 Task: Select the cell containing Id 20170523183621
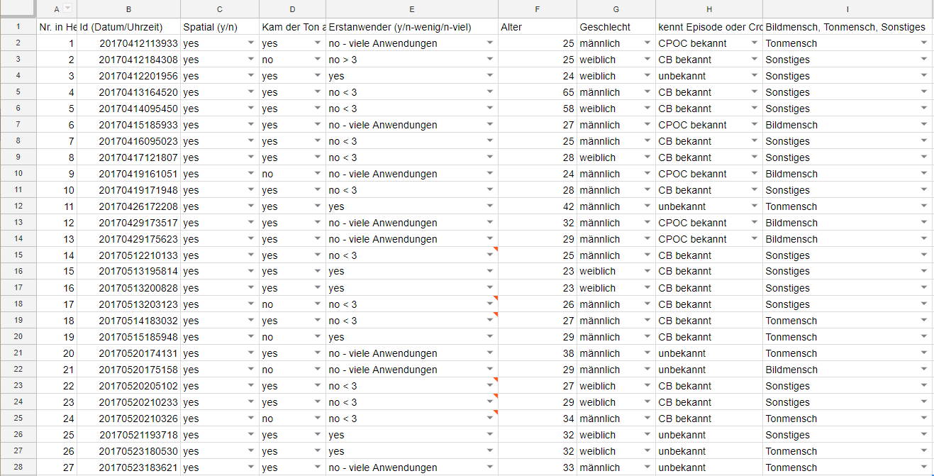coord(128,467)
